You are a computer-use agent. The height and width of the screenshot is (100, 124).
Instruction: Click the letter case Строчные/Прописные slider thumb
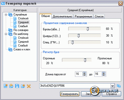[x=85, y=60]
